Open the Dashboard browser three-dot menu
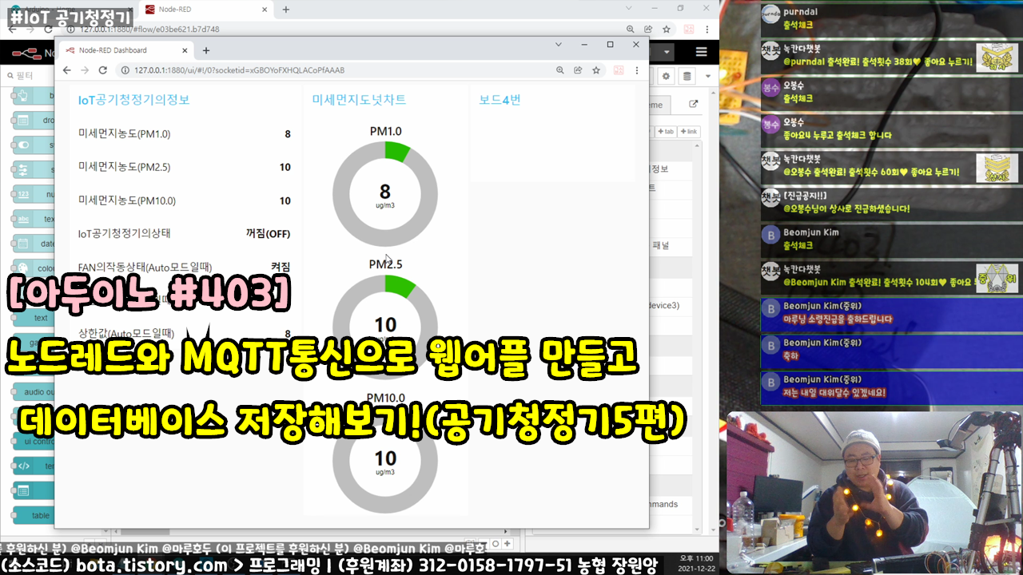The height and width of the screenshot is (575, 1023). [x=636, y=70]
